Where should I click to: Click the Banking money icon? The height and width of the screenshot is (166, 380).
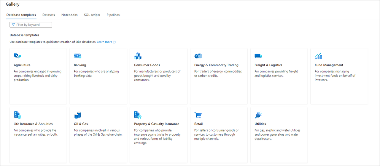point(78,56)
